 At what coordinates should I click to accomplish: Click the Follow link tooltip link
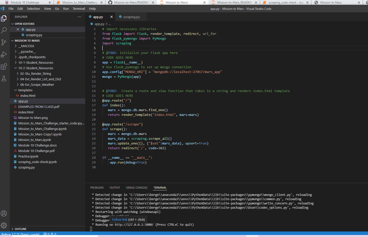pos(120,220)
